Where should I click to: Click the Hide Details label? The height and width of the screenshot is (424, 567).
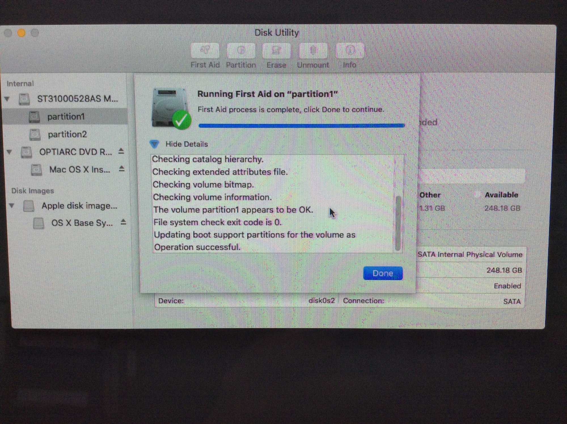click(x=187, y=144)
